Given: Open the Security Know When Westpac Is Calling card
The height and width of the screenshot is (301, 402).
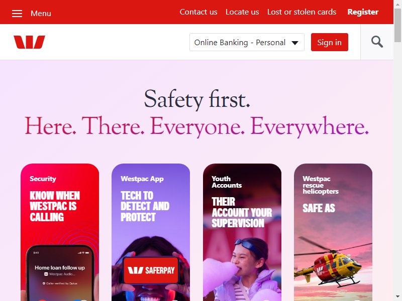Looking at the screenshot, I should click(x=60, y=232).
